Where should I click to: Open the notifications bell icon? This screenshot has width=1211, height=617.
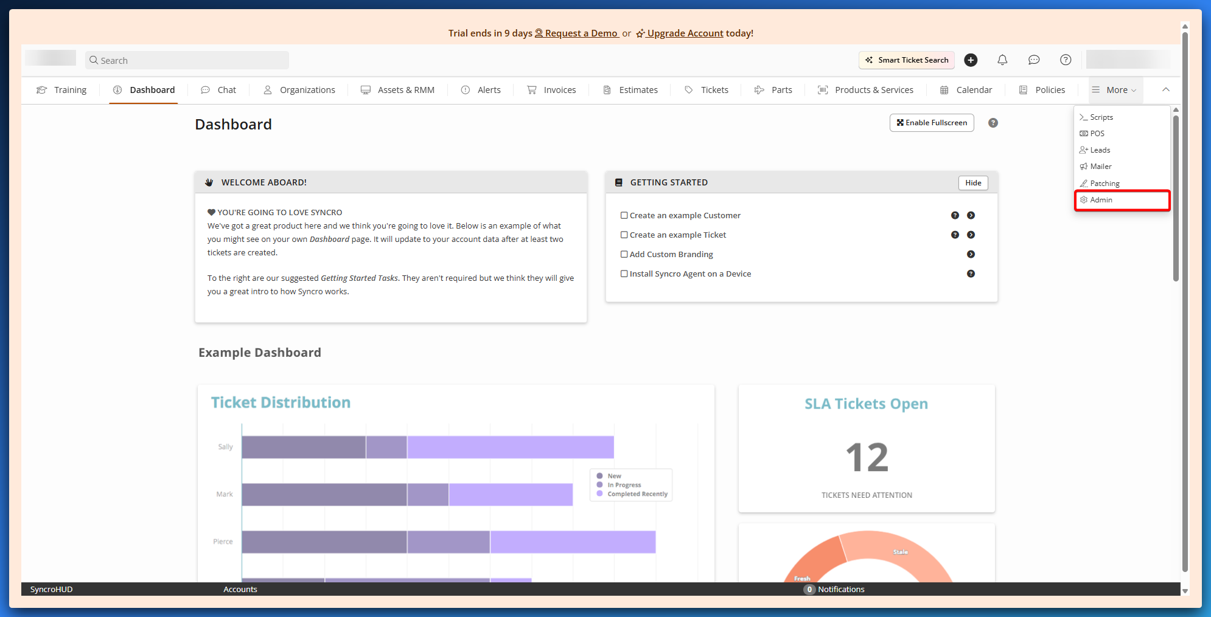click(1002, 60)
